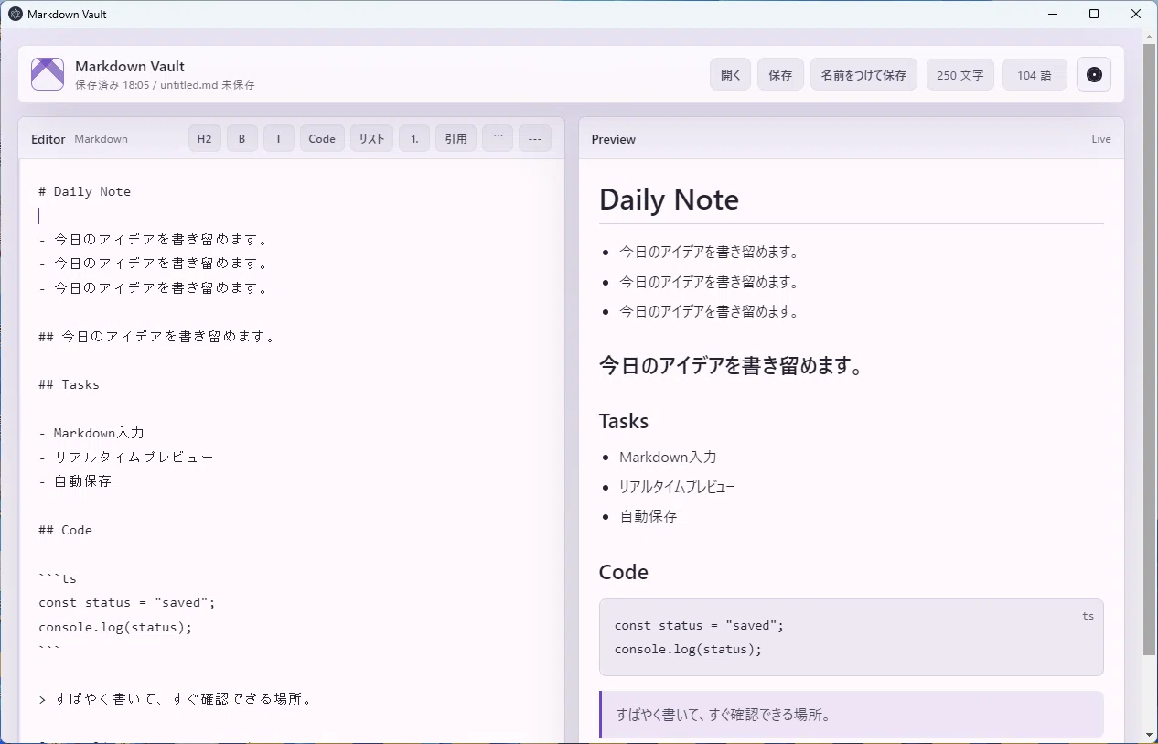
Task: Click the scrollbar down arrow
Action: tap(1149, 735)
